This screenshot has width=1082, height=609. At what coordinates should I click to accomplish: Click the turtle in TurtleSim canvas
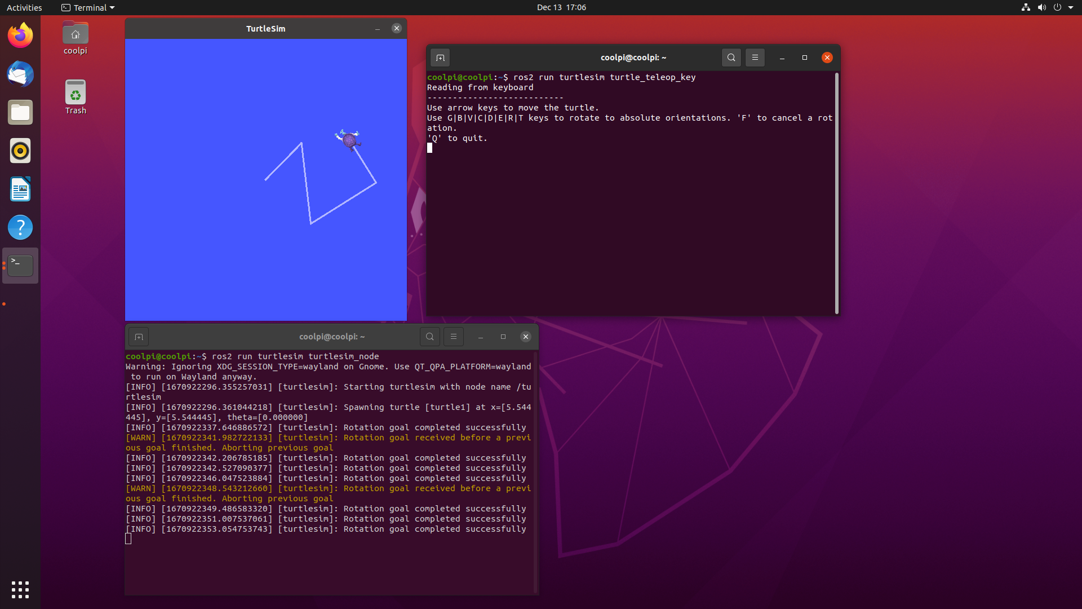(x=349, y=139)
